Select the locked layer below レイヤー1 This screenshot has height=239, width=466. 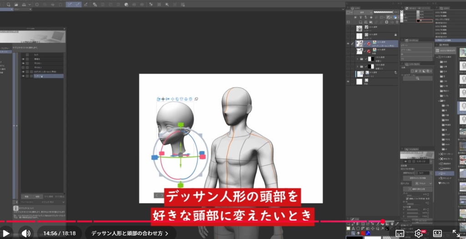(360, 36)
